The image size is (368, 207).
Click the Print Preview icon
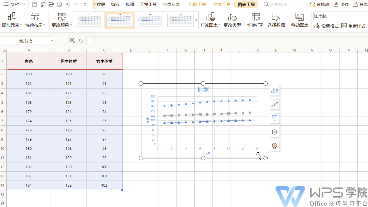60,4
